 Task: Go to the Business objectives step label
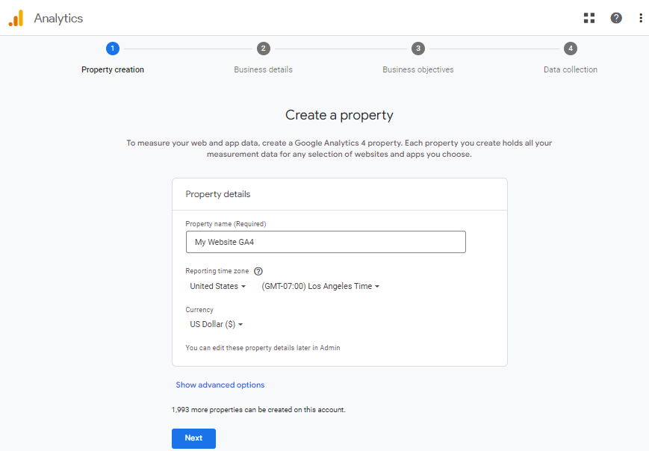(x=418, y=69)
